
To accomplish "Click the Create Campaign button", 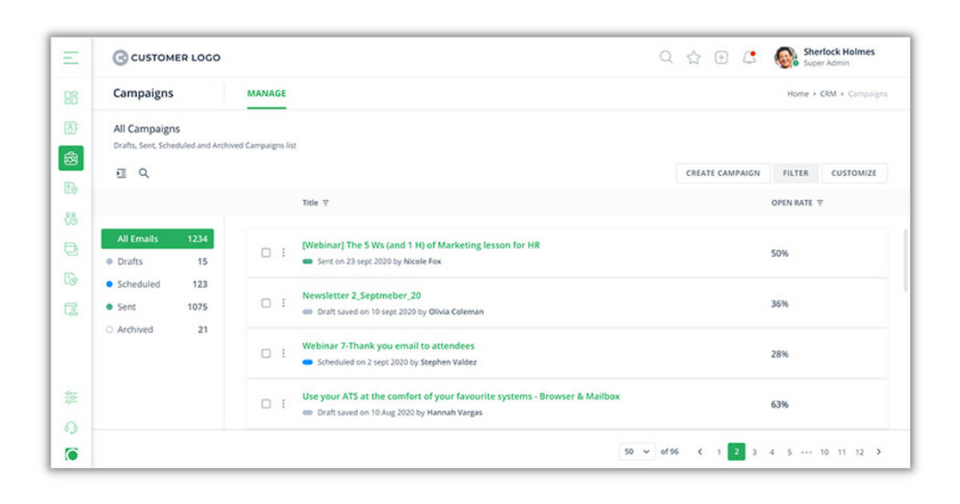I will 722,173.
